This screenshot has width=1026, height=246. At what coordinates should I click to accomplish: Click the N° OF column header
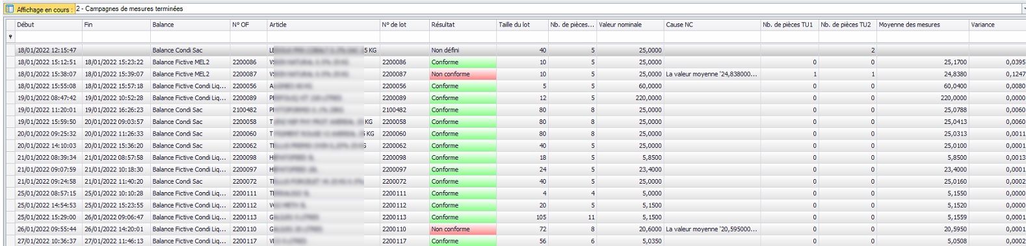coord(249,25)
